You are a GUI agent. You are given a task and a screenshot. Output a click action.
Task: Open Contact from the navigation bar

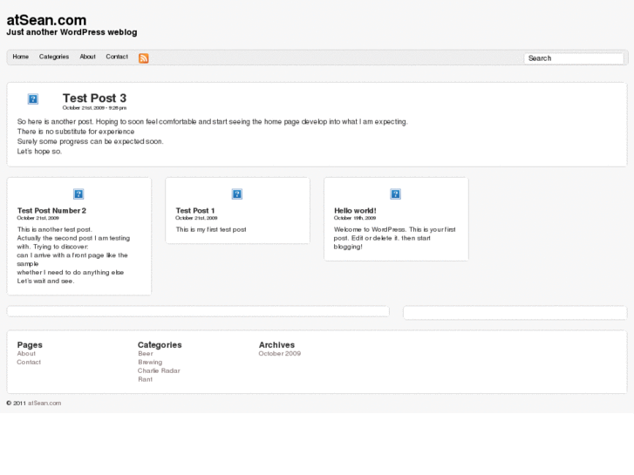(117, 57)
